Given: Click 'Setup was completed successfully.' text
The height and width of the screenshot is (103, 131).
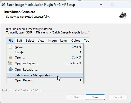Looking at the screenshot, I should click(x=28, y=17).
